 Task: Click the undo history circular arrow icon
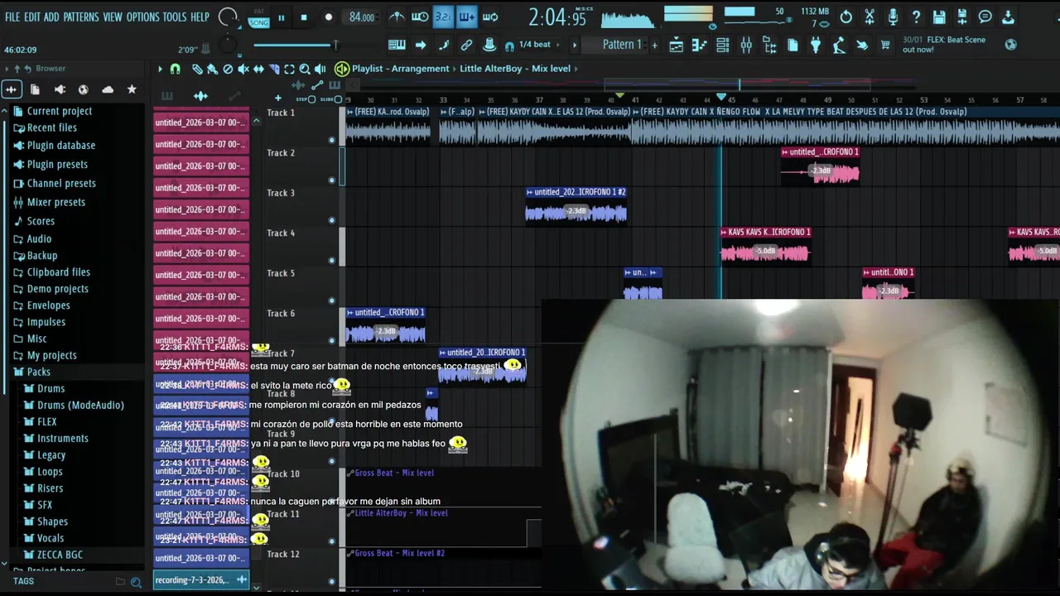click(846, 17)
